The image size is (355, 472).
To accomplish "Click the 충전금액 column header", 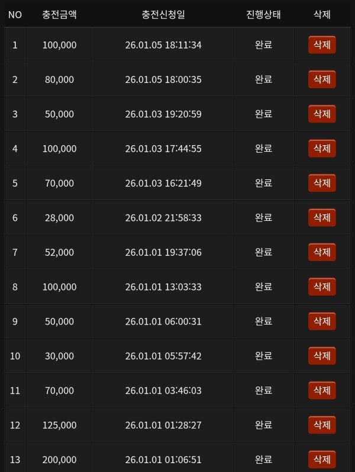I will (x=59, y=14).
